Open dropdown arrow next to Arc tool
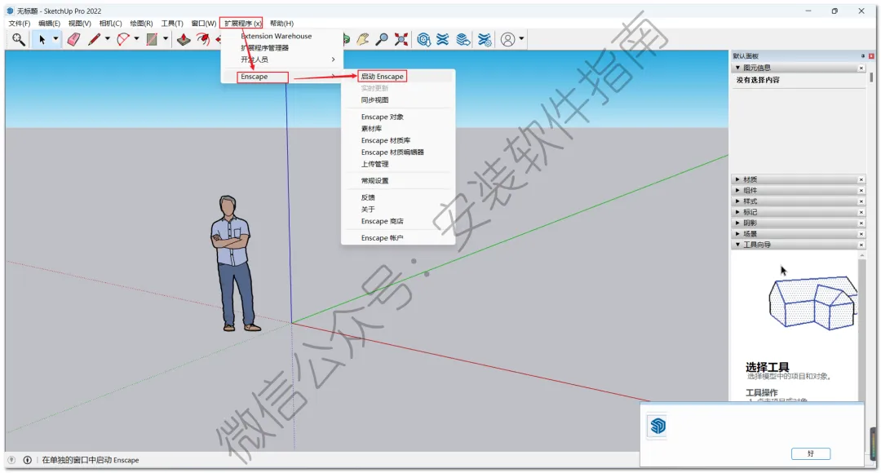 click(x=136, y=39)
